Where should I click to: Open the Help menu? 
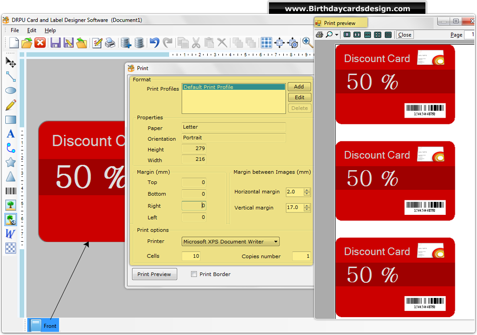coord(50,30)
